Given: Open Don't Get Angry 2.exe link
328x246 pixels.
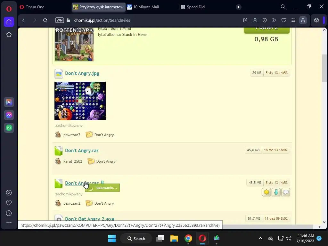Looking at the screenshot, I should (x=90, y=219).
